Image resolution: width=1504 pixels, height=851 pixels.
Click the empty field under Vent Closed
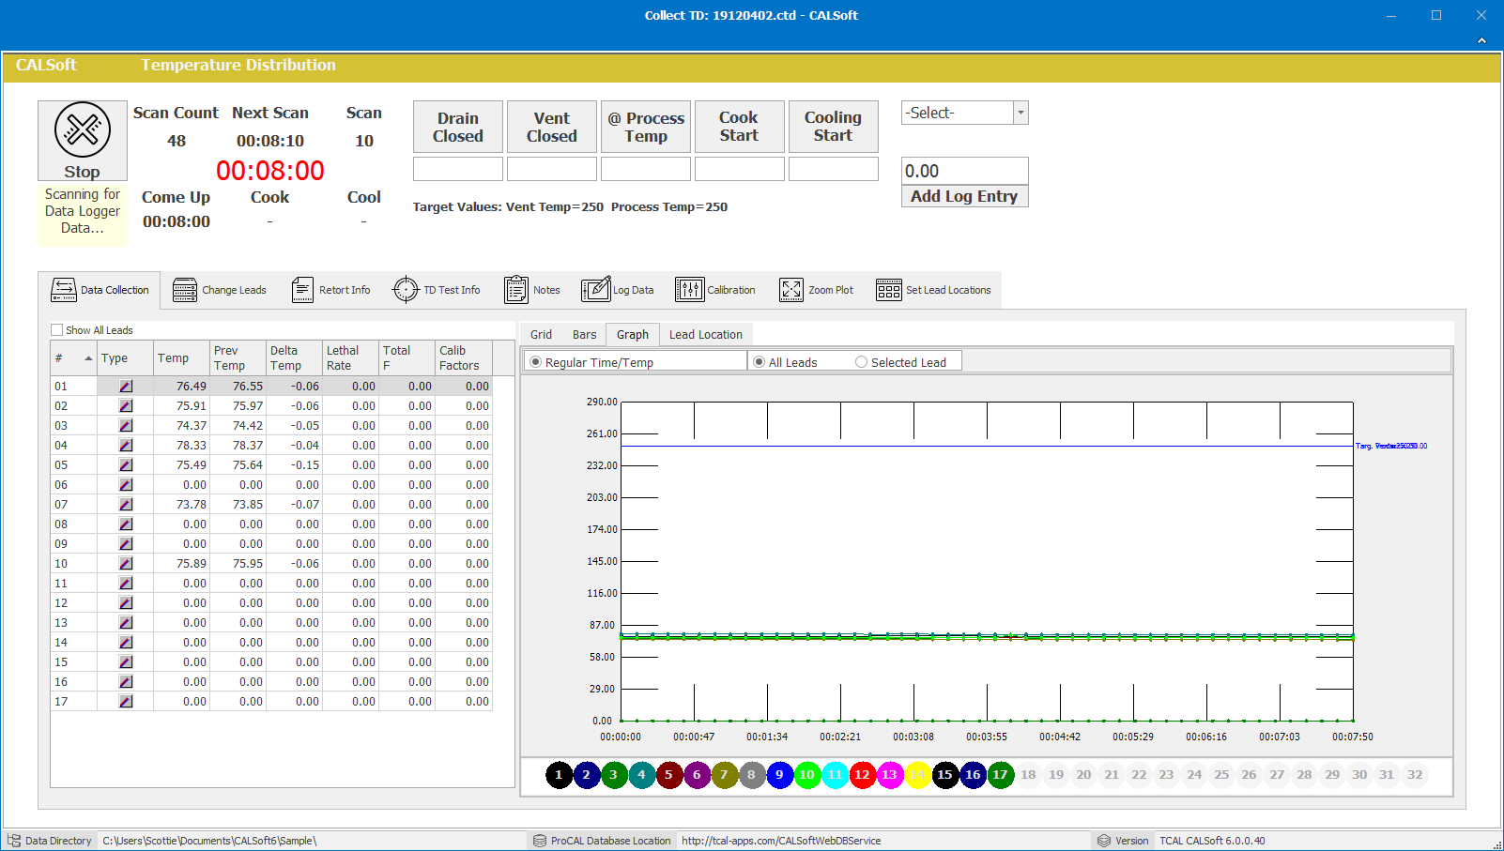coord(552,169)
